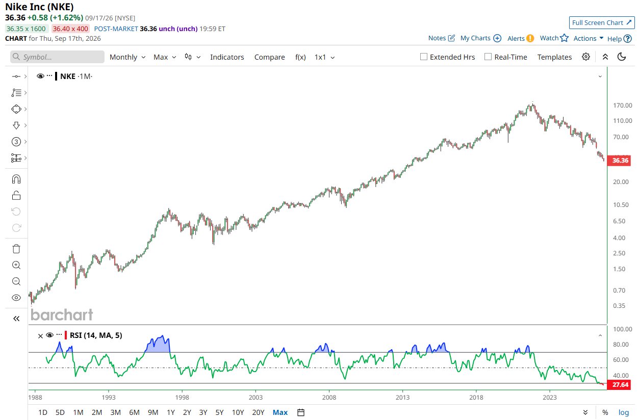The width and height of the screenshot is (639, 420).
Task: Select the measure/projection tool
Action: point(16,158)
